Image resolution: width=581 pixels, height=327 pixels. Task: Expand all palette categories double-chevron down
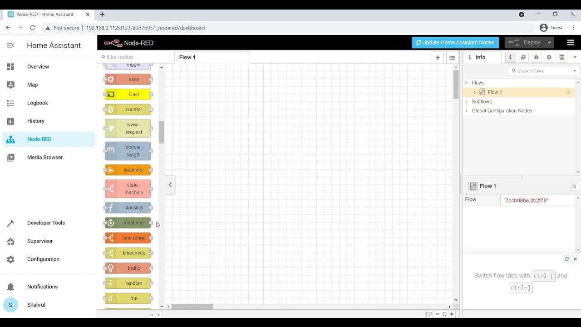(158, 315)
